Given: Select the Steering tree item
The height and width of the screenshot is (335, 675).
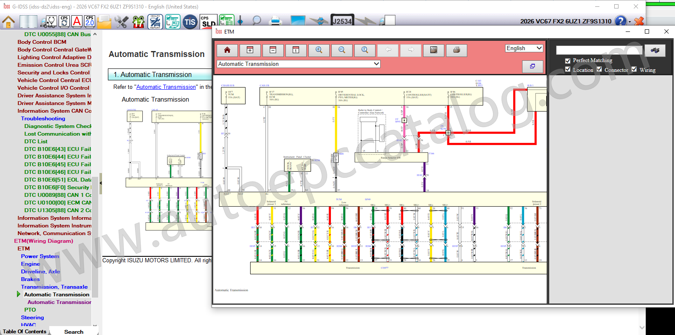Looking at the screenshot, I should pos(32,318).
